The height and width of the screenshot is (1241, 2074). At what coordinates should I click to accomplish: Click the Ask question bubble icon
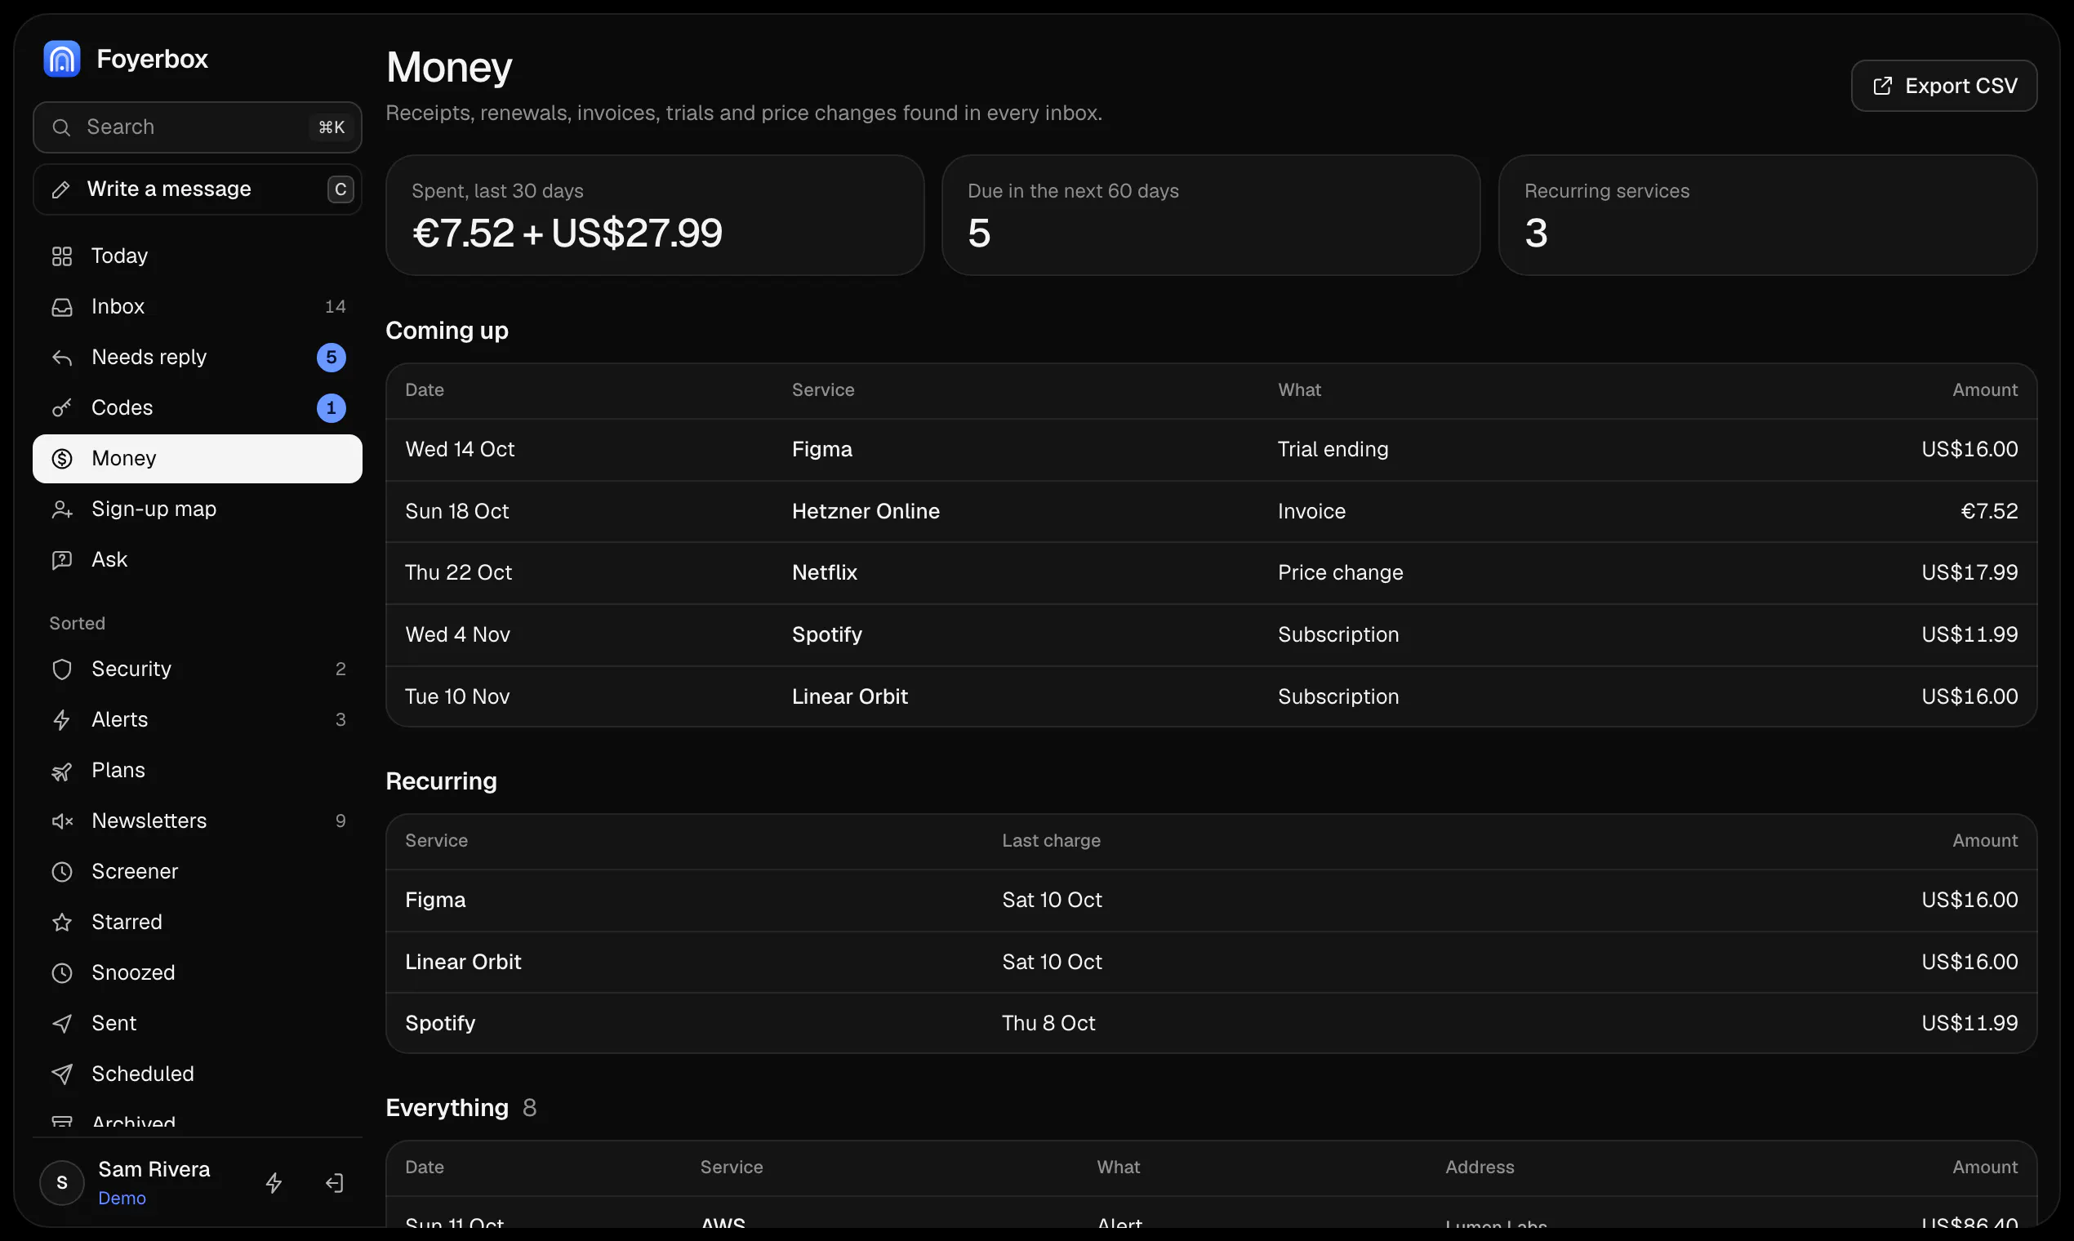[62, 560]
